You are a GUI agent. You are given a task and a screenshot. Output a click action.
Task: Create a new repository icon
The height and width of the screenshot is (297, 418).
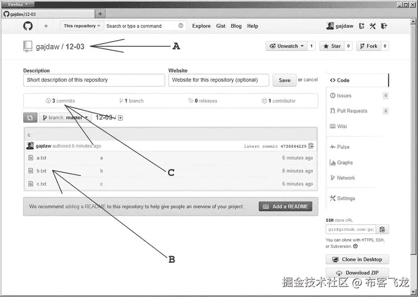361,26
